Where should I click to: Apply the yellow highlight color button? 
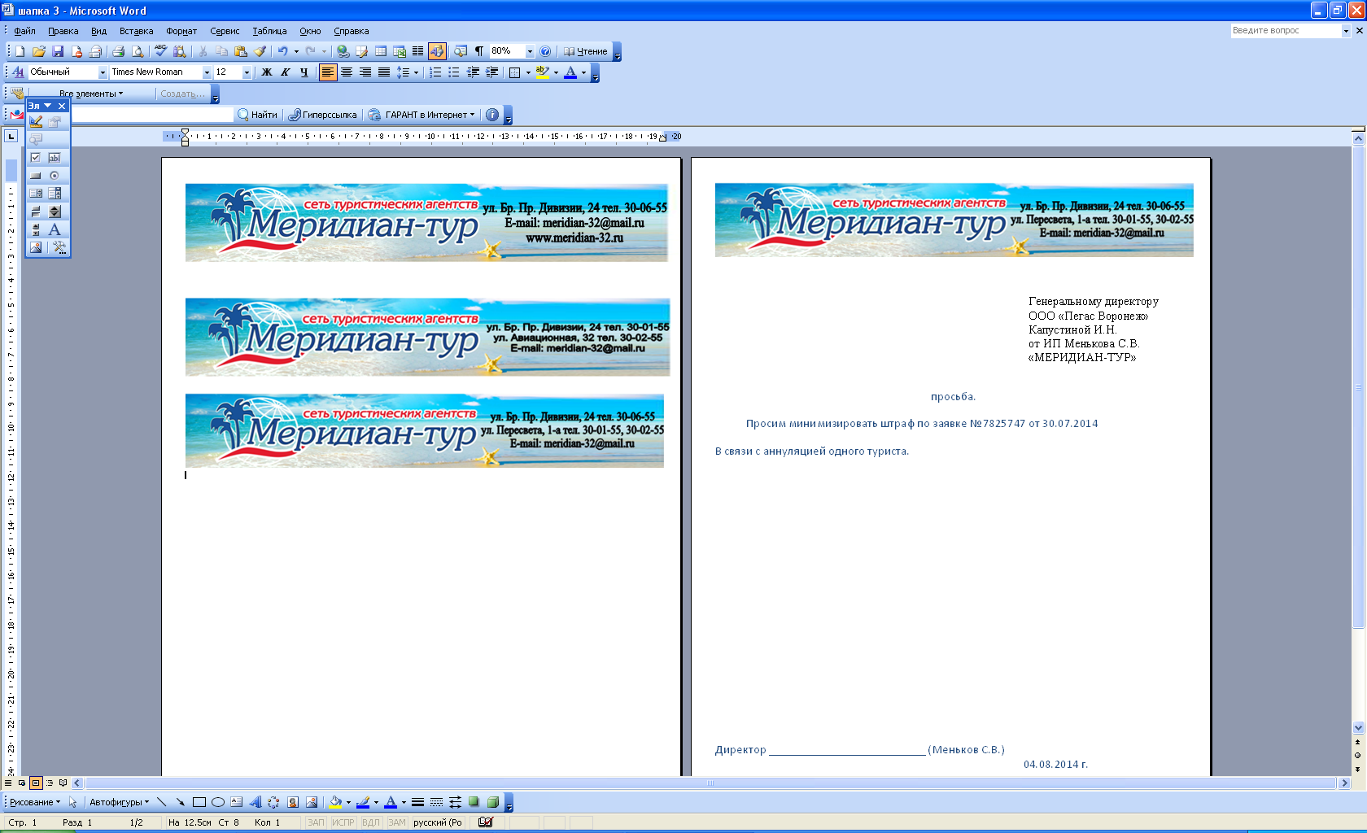[x=543, y=72]
